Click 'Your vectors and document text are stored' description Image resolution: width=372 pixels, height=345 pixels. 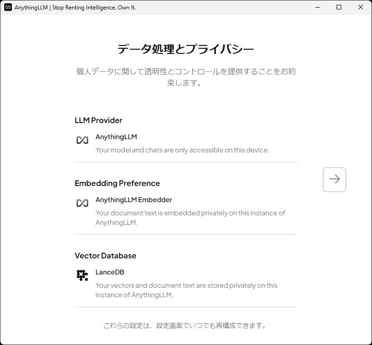[186, 290]
